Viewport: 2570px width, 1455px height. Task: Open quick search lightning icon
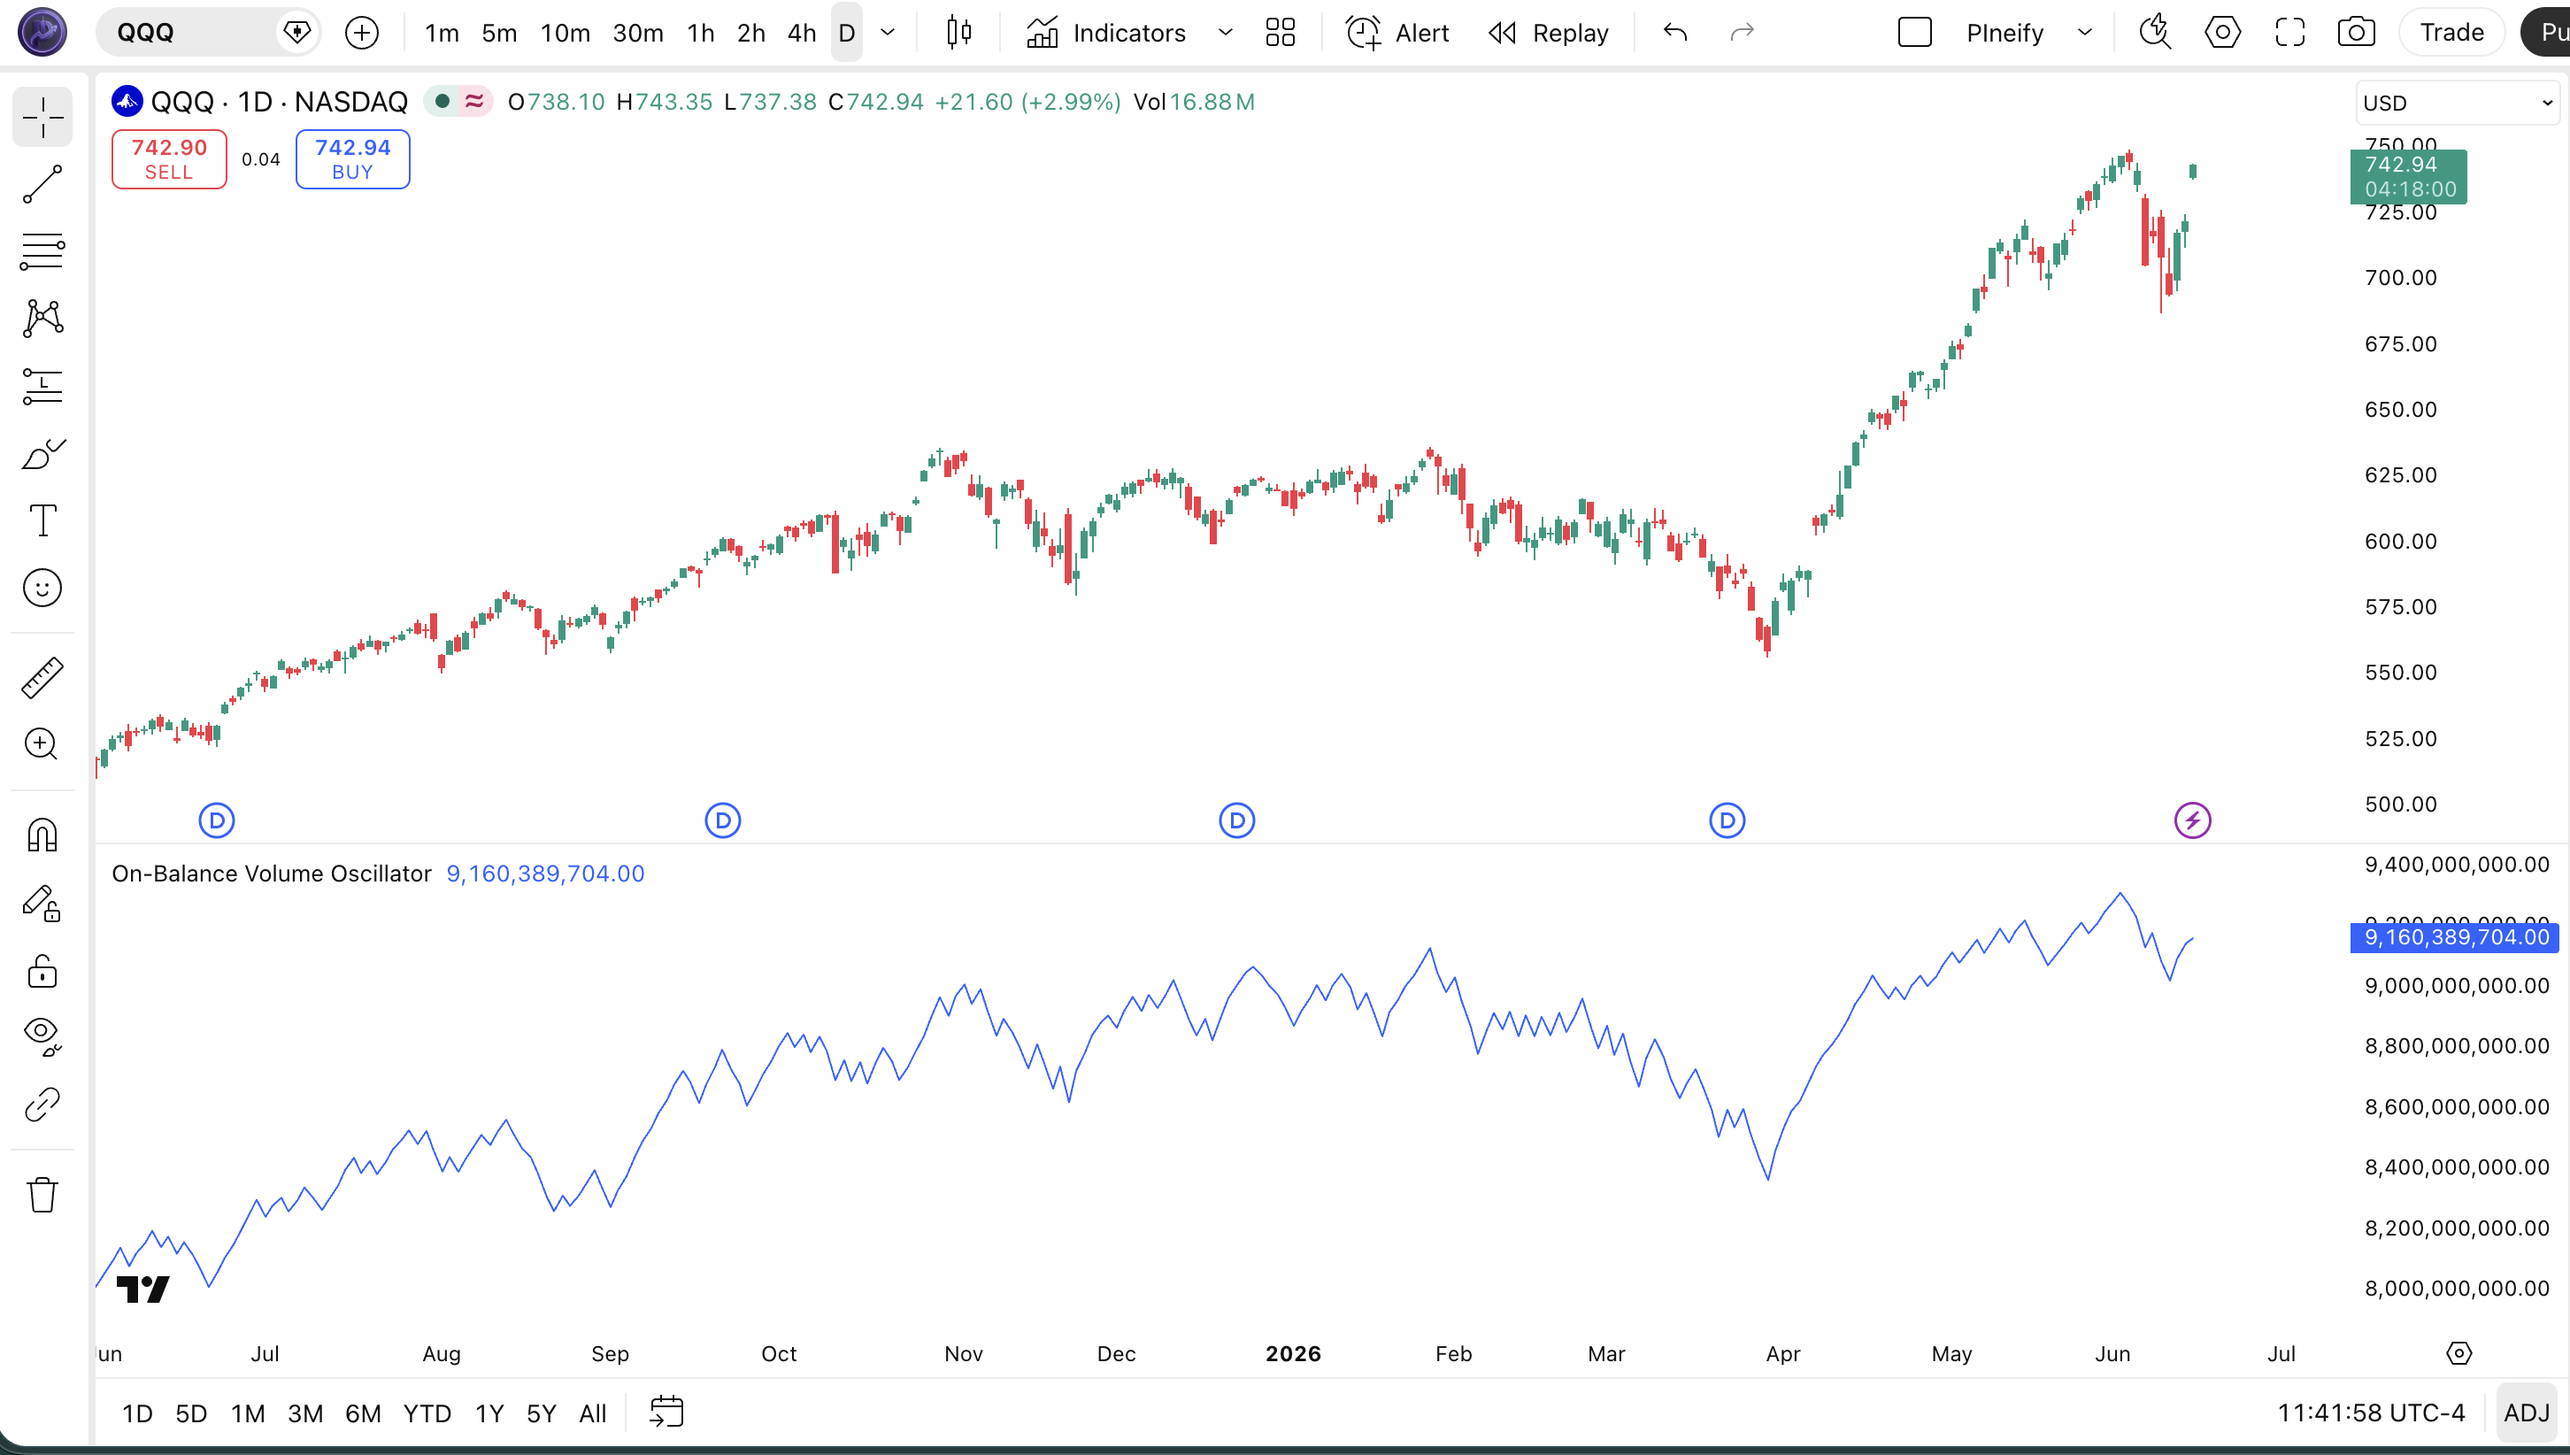2155,33
